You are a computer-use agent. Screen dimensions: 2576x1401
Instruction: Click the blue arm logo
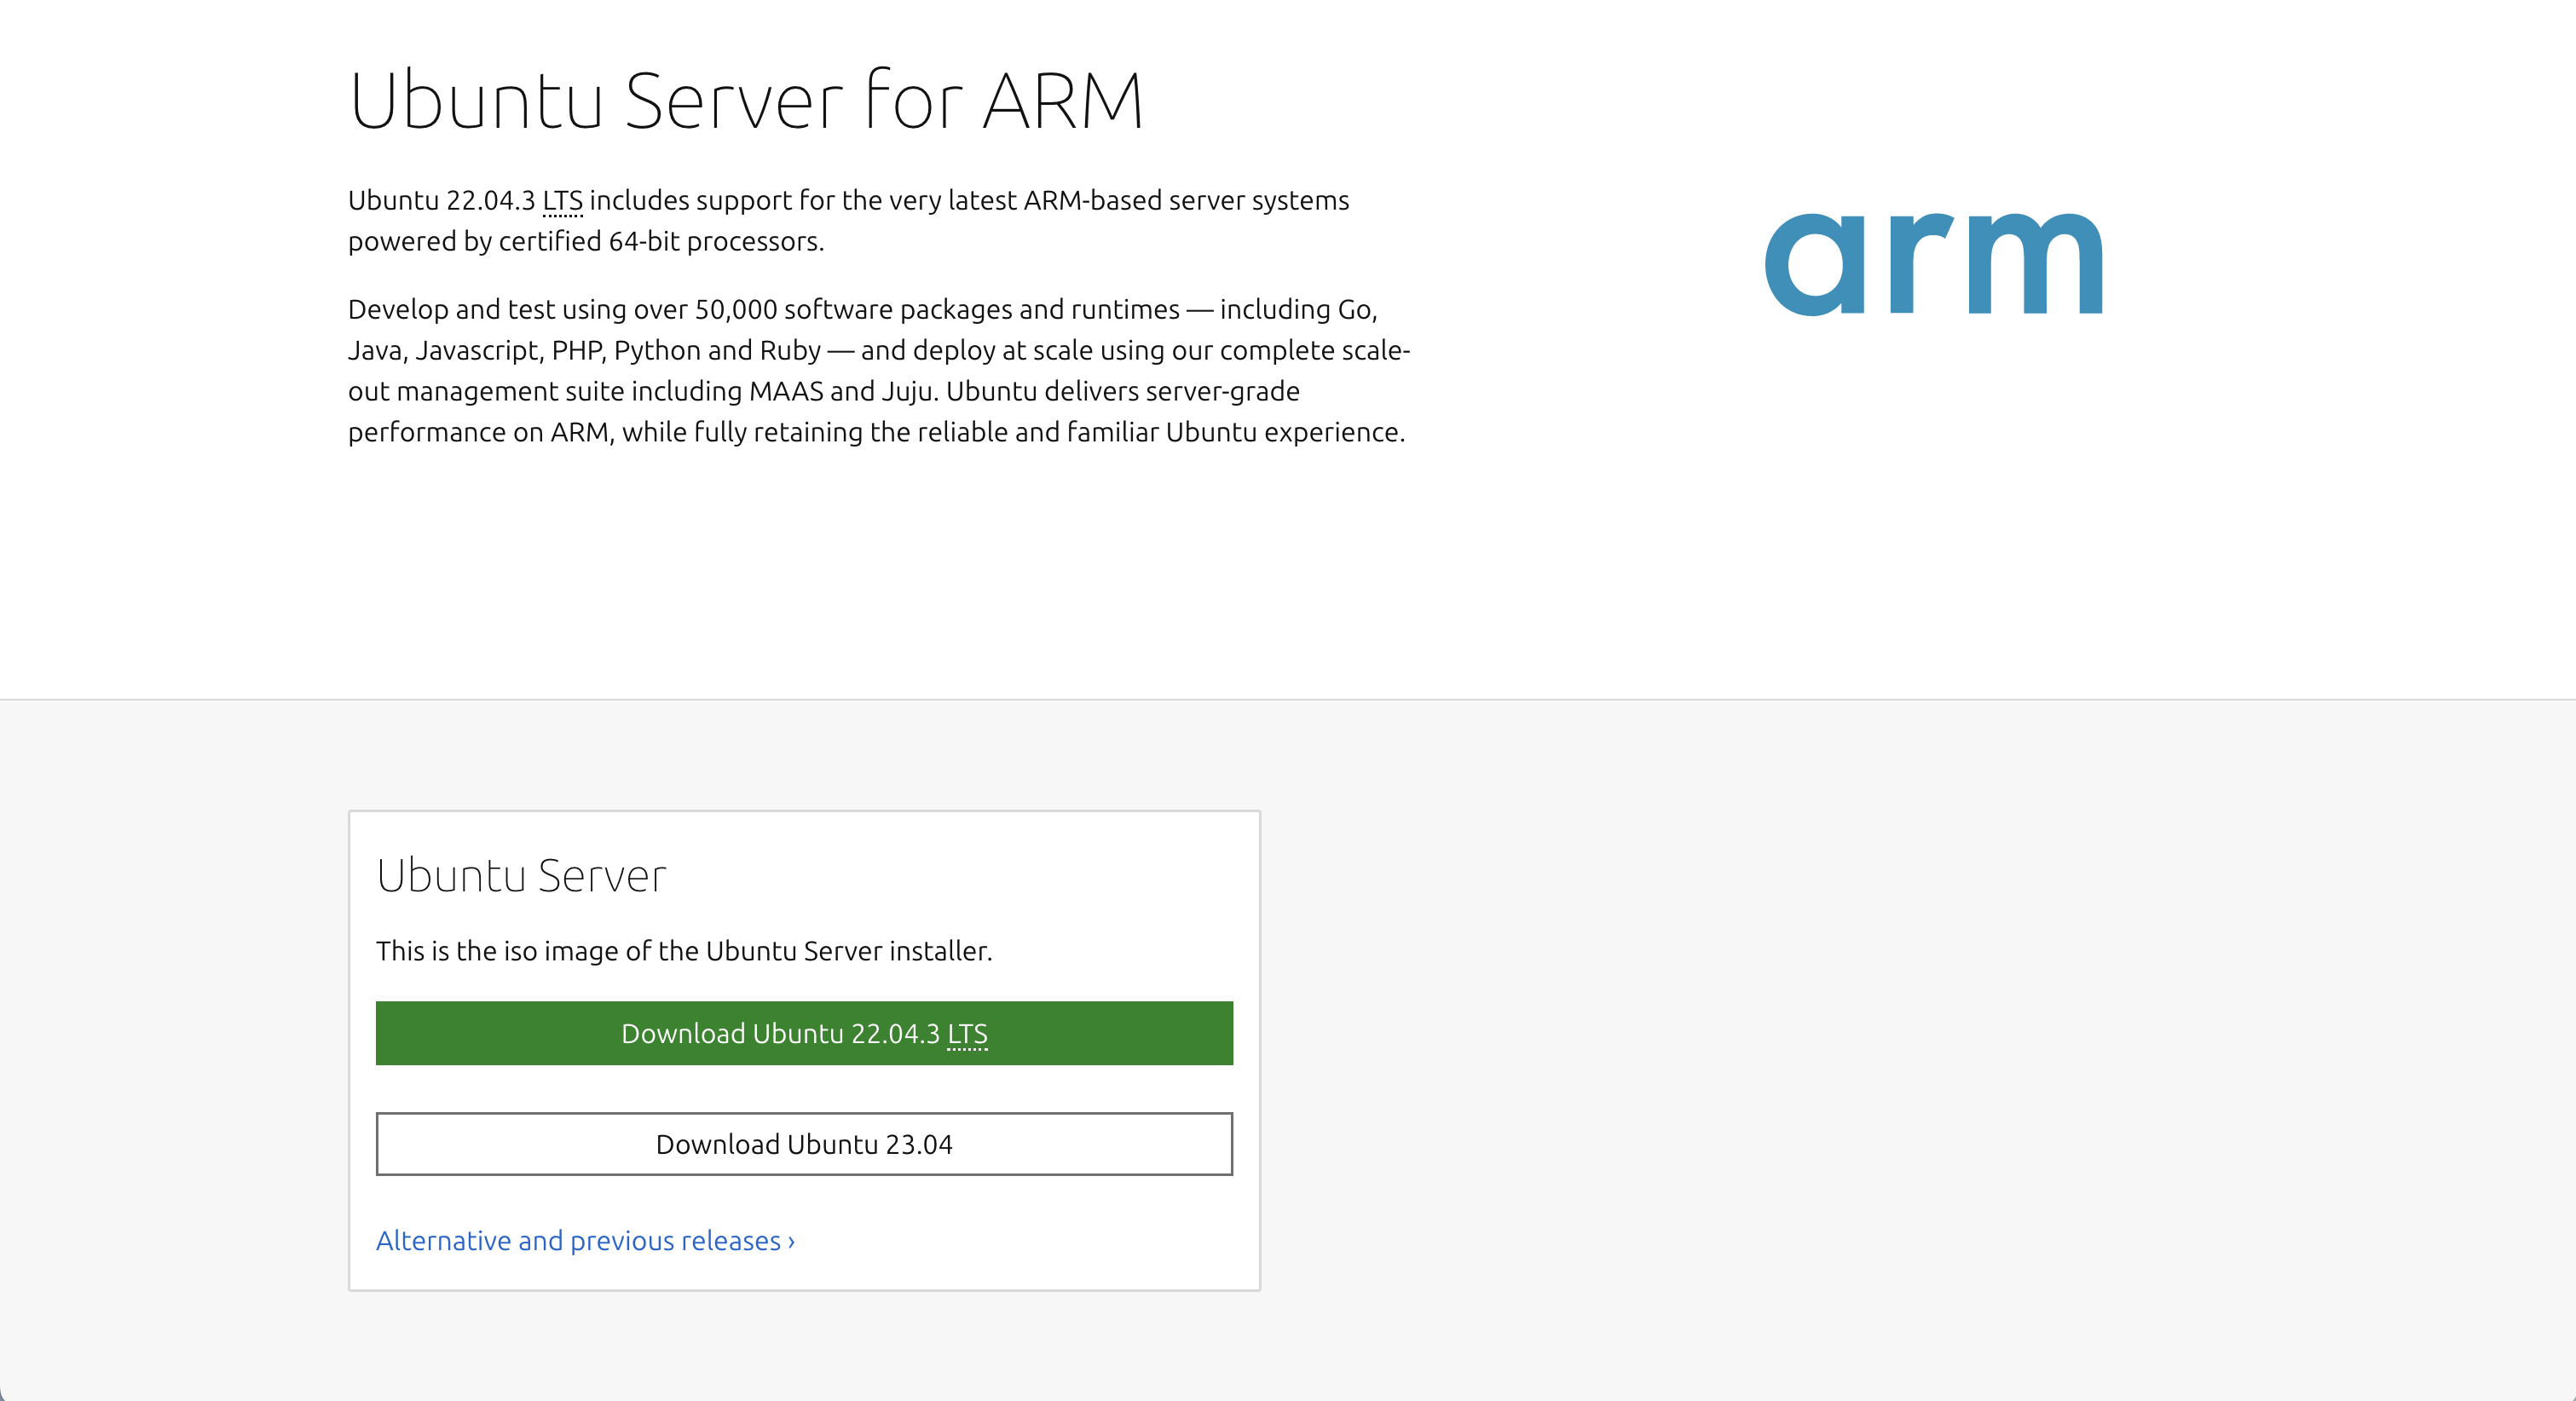(1933, 264)
